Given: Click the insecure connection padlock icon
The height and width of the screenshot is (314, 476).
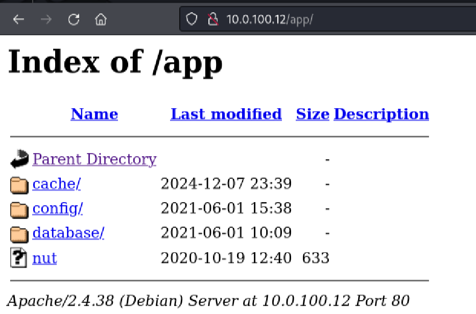Looking at the screenshot, I should coord(212,20).
